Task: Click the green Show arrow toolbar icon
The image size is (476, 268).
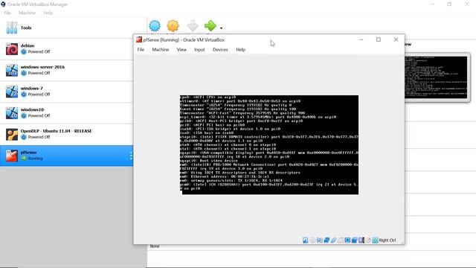Action: tap(210, 26)
